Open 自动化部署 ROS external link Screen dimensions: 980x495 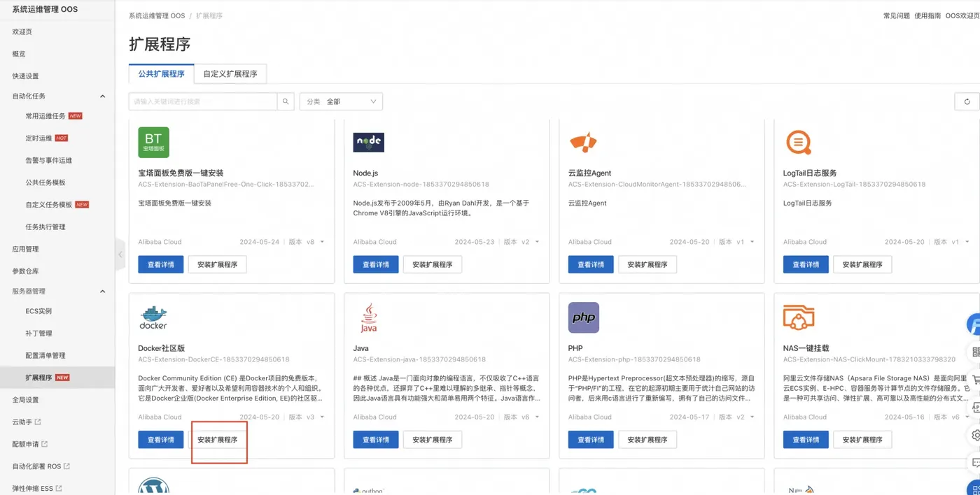(41, 466)
